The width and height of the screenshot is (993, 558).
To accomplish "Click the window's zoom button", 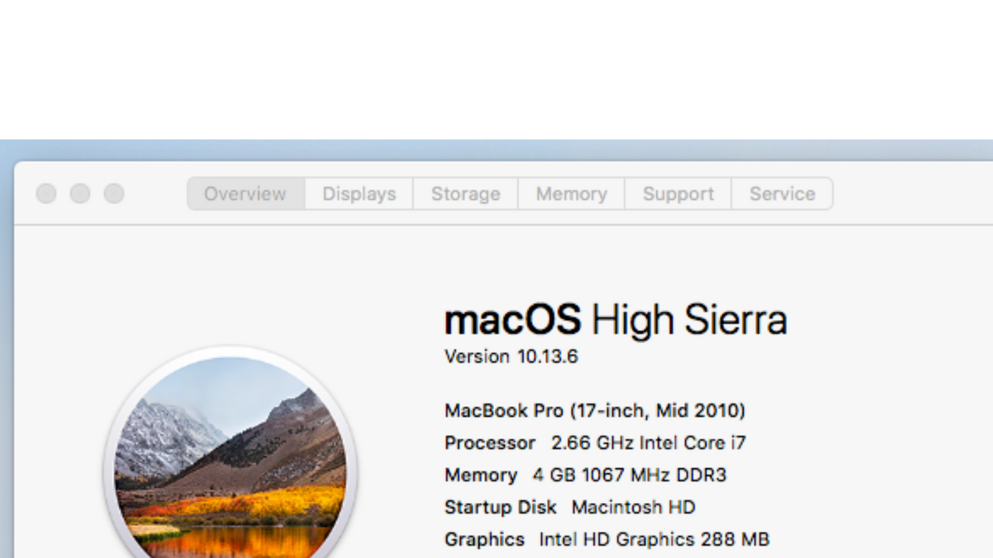I will (114, 194).
